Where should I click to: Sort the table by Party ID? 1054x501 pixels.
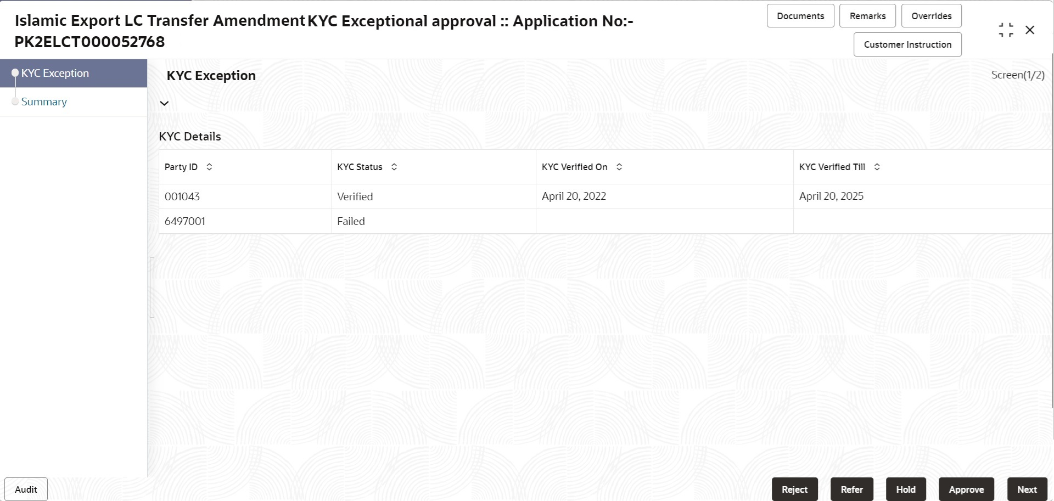tap(209, 167)
